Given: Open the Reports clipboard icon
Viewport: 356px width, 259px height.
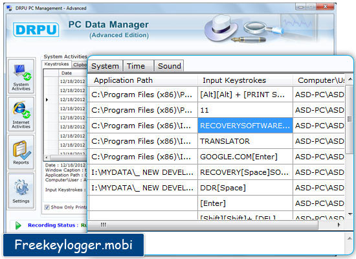Looking at the screenshot, I should [x=21, y=152].
